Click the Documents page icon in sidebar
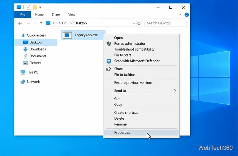Viewport: 238px width, 156px height. [x=25, y=56]
